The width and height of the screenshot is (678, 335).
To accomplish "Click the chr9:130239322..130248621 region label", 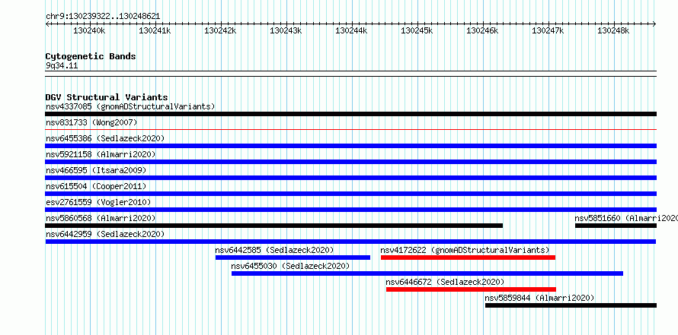I will tap(103, 16).
